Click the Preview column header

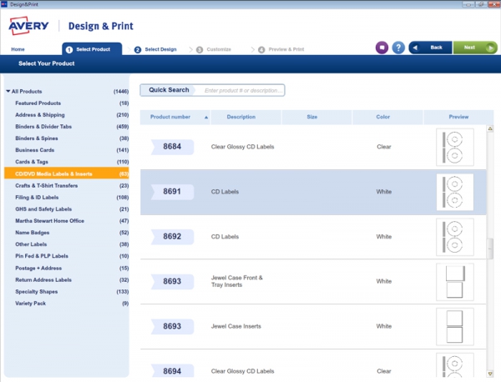pos(458,117)
